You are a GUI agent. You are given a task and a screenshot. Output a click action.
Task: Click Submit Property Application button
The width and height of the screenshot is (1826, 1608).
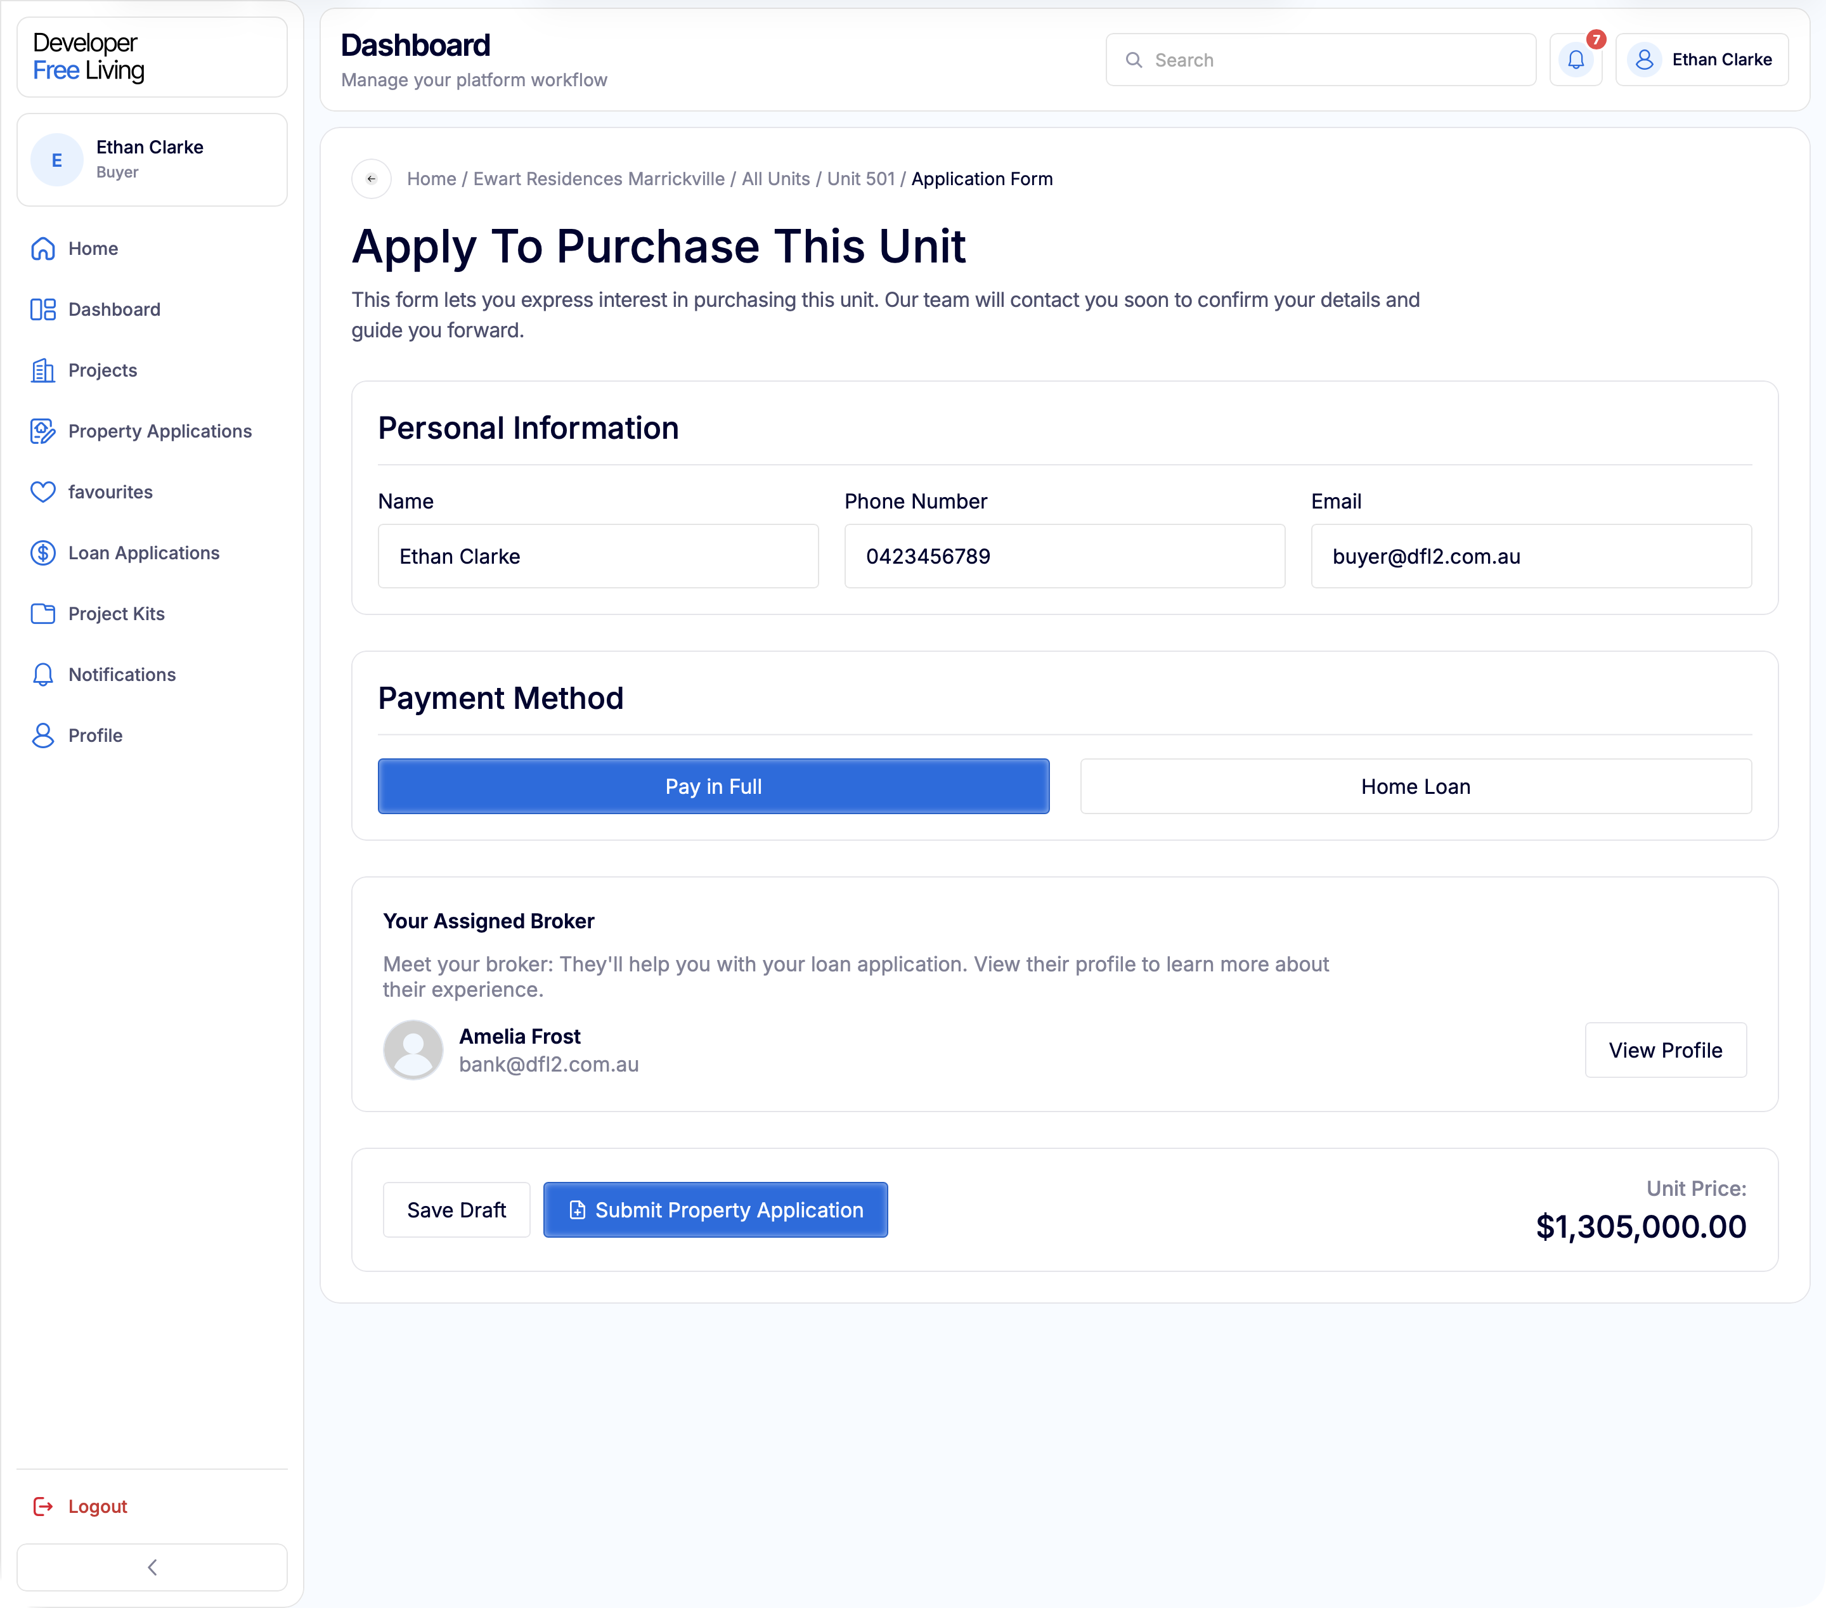[x=715, y=1210]
